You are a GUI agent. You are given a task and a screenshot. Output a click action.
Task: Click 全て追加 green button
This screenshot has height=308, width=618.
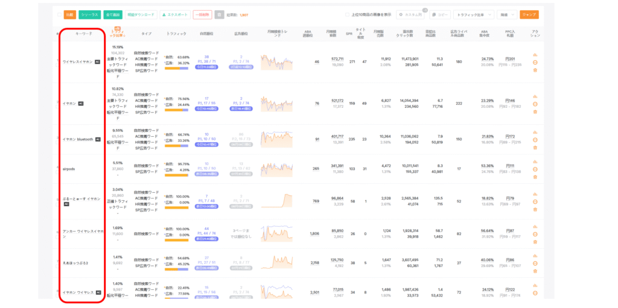[x=112, y=14]
